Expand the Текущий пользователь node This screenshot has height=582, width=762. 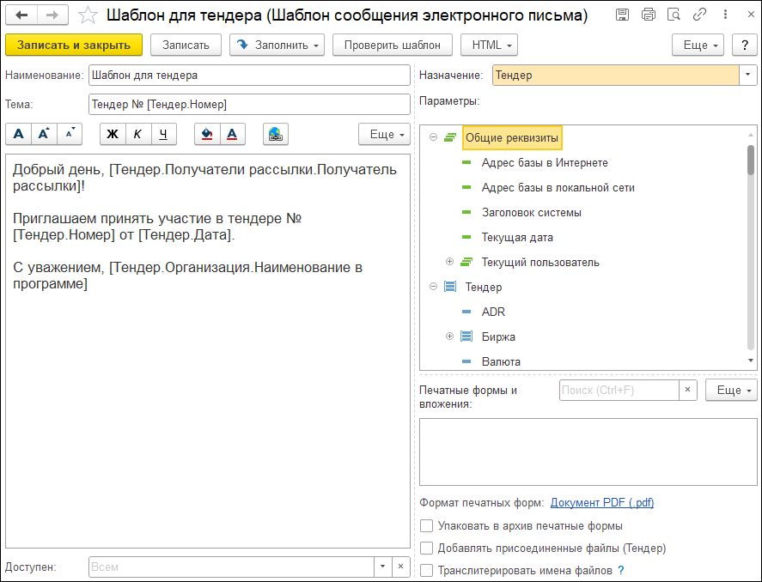coord(449,262)
